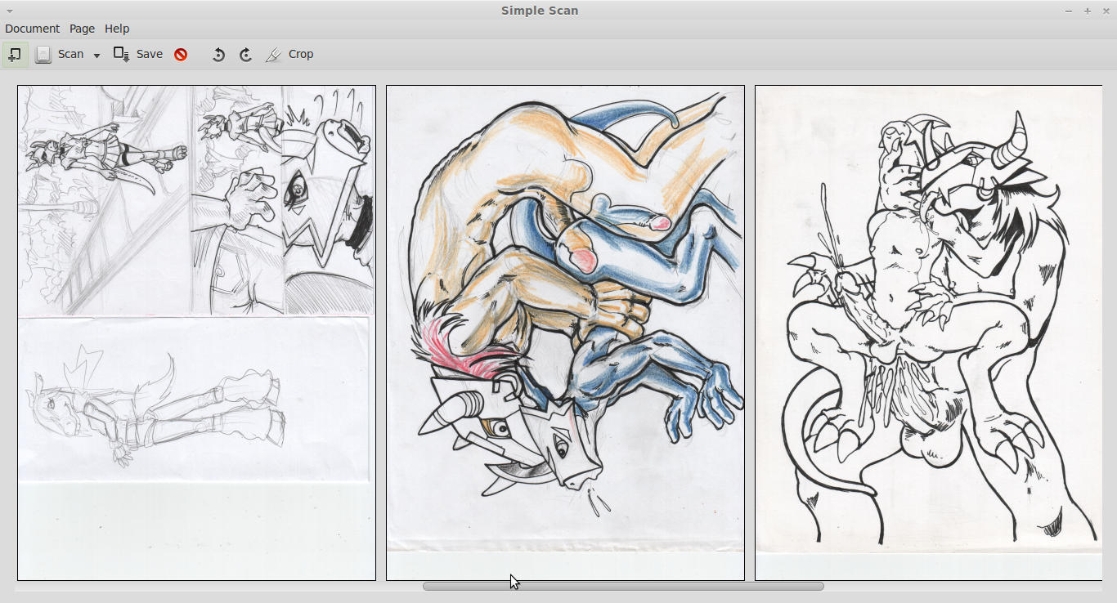Image resolution: width=1117 pixels, height=603 pixels.
Task: Open the Help menu
Action: [117, 29]
